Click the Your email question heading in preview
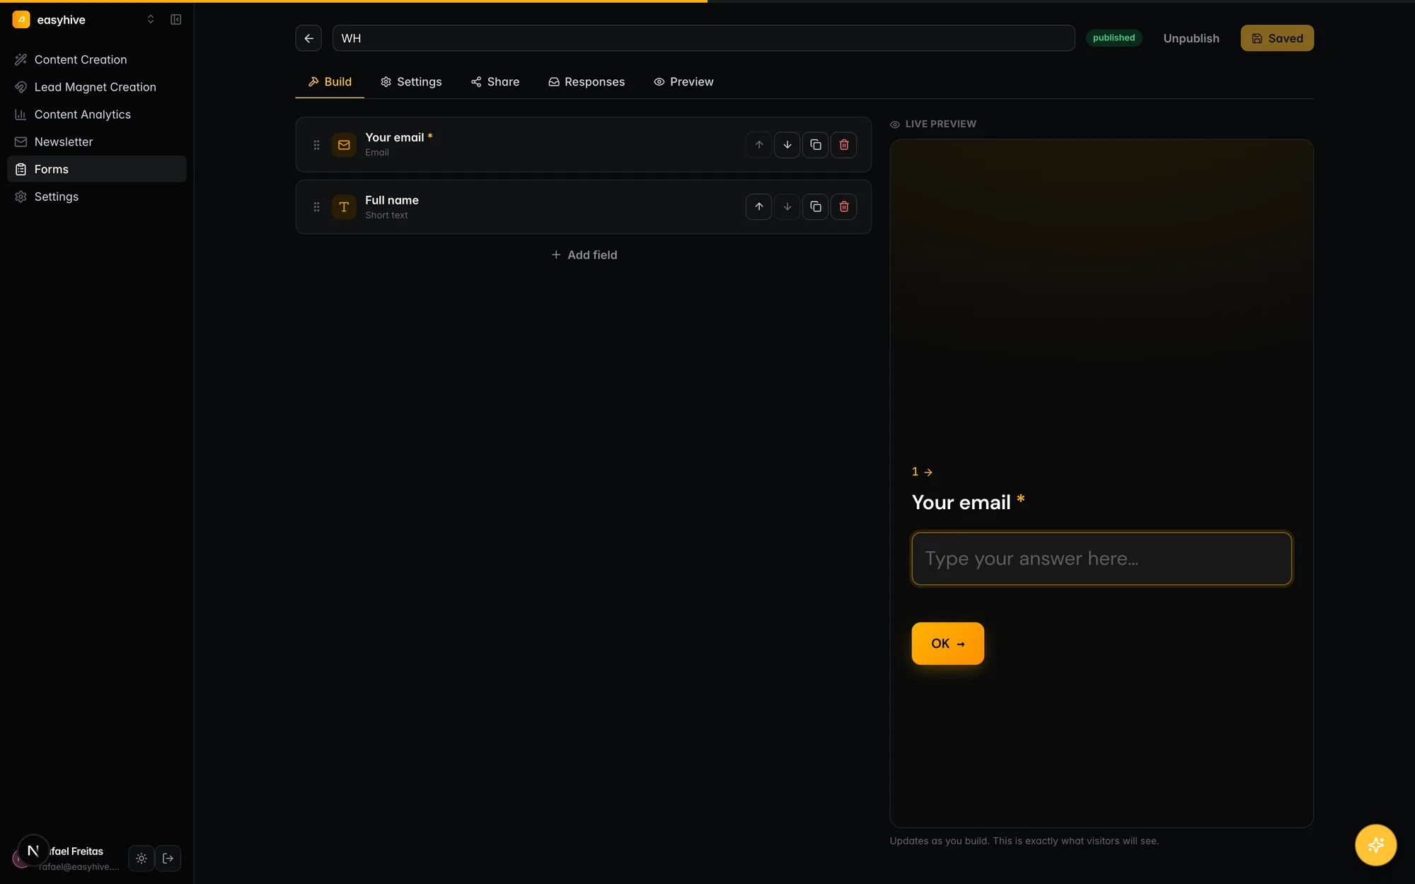 click(968, 502)
